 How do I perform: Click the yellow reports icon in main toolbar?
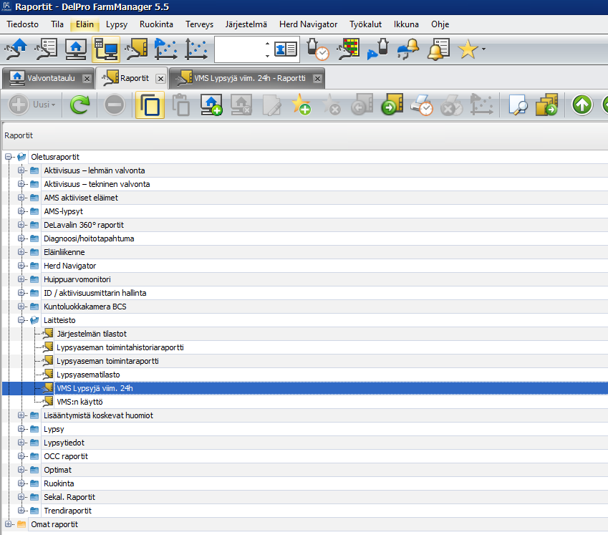coord(136,49)
